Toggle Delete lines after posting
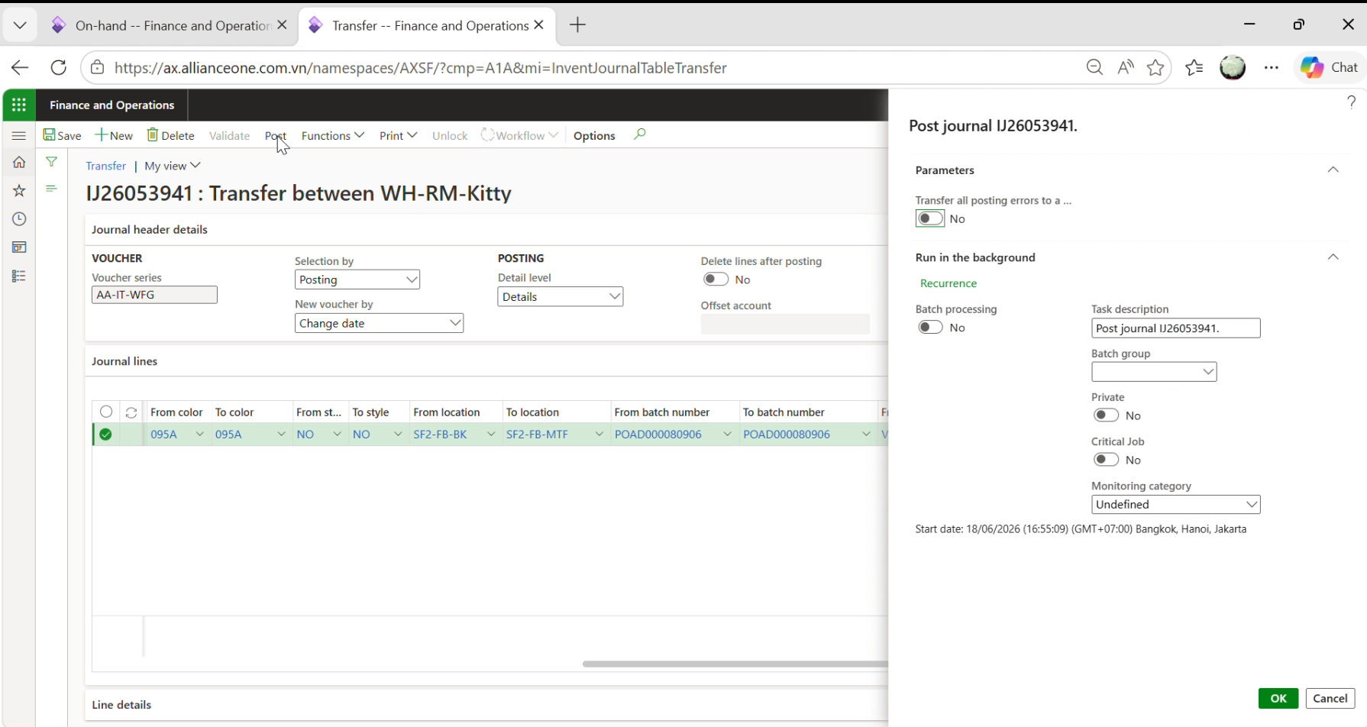 click(x=716, y=279)
